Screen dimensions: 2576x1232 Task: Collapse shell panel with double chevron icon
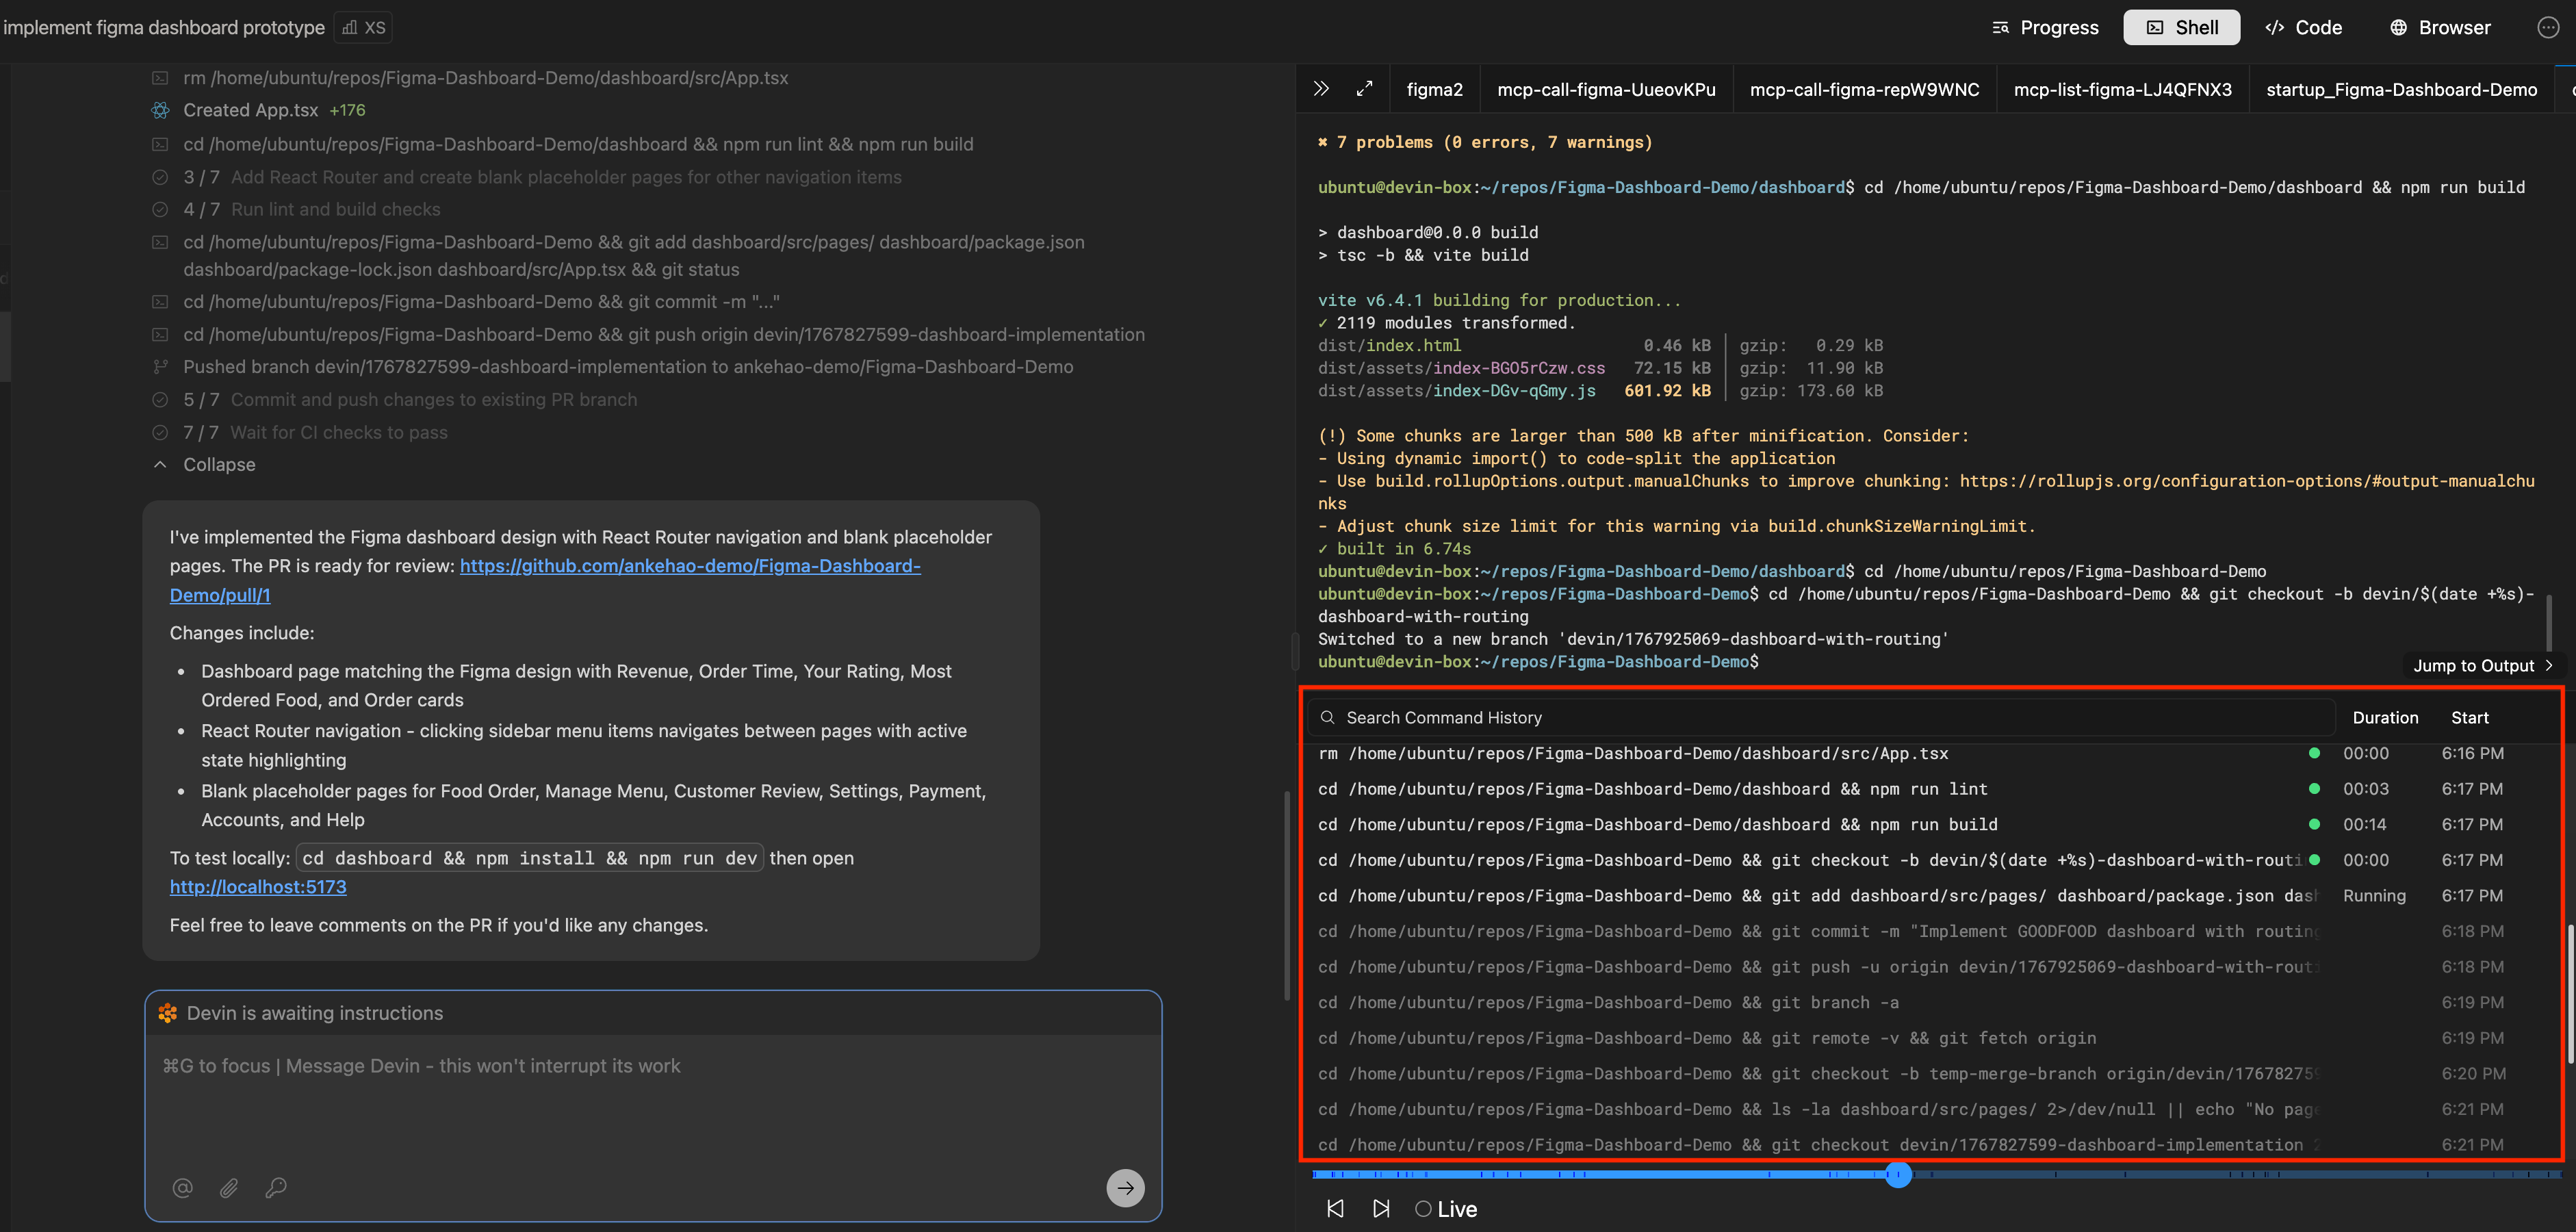(x=1321, y=89)
